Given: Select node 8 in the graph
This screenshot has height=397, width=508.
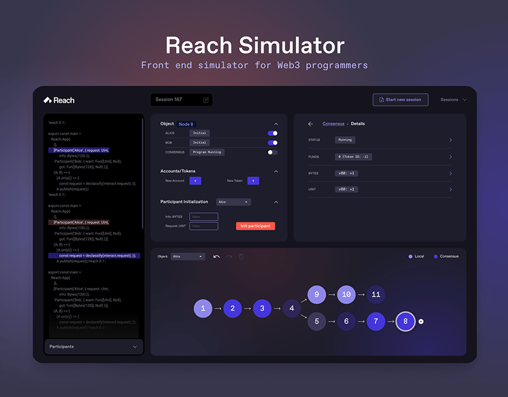Looking at the screenshot, I should 406,321.
